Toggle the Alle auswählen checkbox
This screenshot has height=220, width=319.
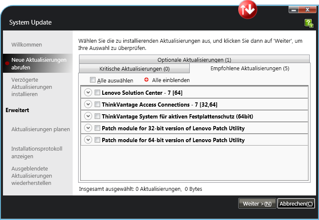93,80
